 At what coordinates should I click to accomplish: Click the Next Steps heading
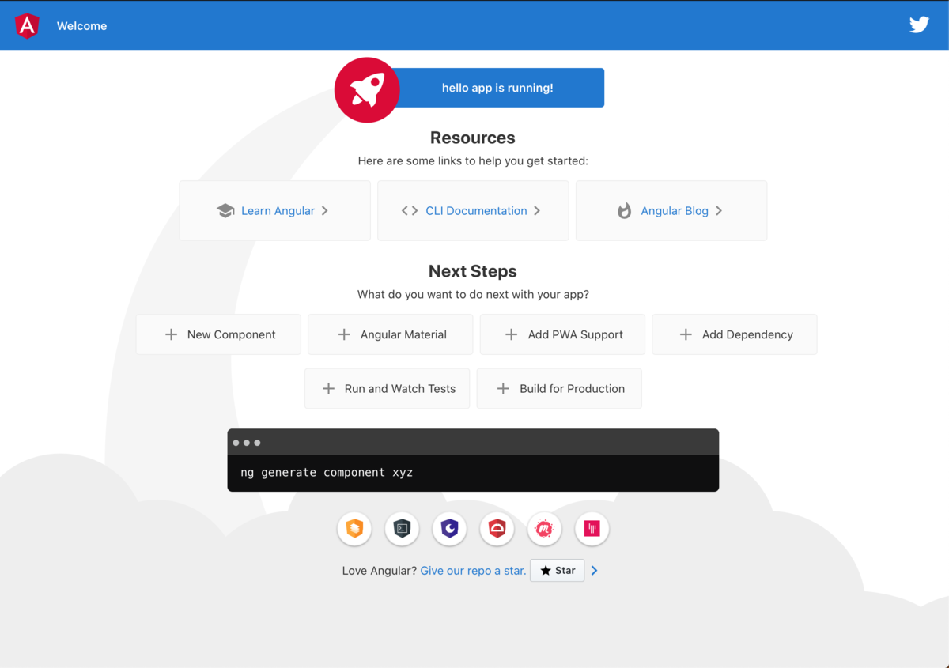(x=473, y=271)
